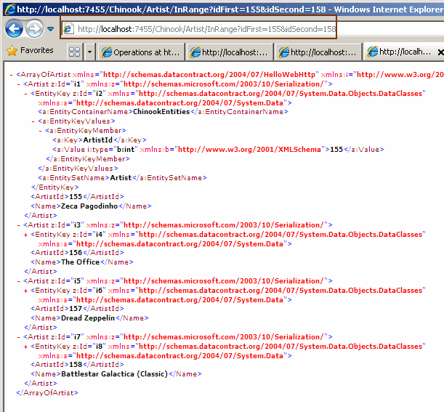444x412 pixels.
Task: Open Favorites with the star icon
Action: (12, 51)
